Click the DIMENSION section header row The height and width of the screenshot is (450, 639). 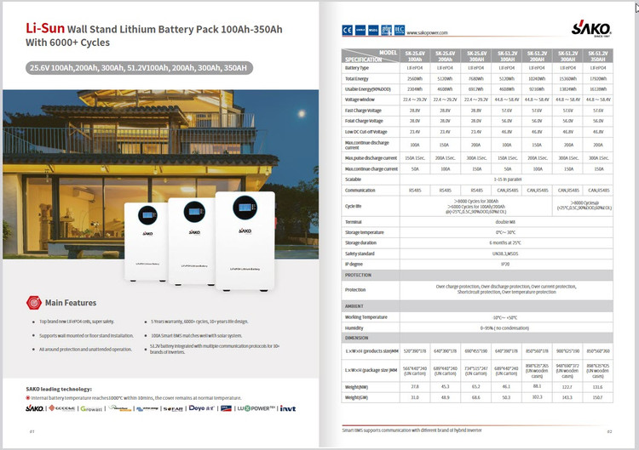pyautogui.click(x=477, y=337)
